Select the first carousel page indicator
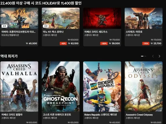166x124 pixels. point(142,56)
